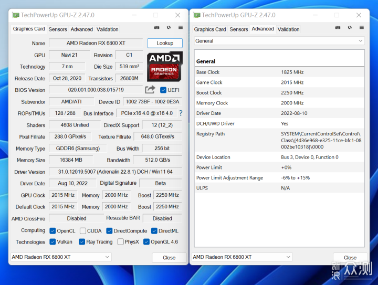Switch to Sensors tab in left window
Image resolution: width=378 pixels, height=285 pixels.
coord(58,29)
